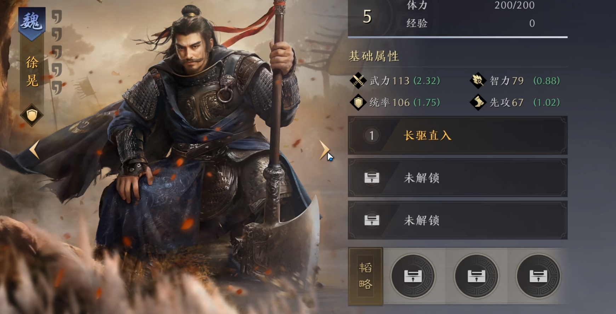The height and width of the screenshot is (314, 616).
Task: Click the 韬略 tab label
Action: pyautogui.click(x=366, y=276)
